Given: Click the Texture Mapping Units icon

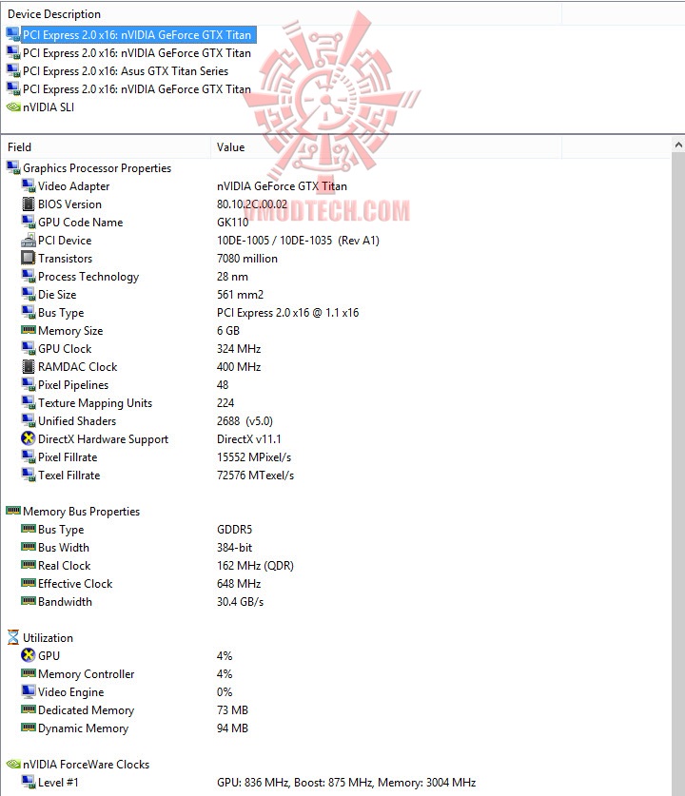Looking at the screenshot, I should click(x=28, y=402).
